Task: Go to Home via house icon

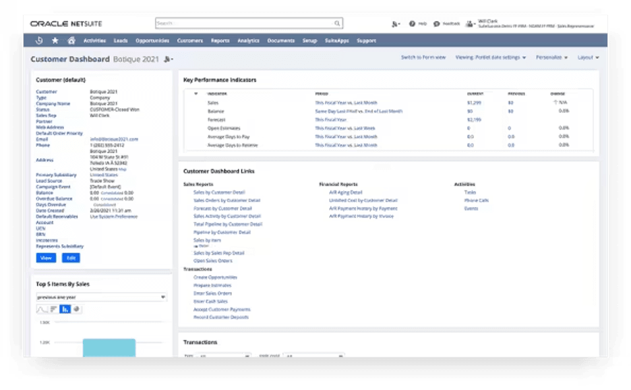Action: coord(70,40)
